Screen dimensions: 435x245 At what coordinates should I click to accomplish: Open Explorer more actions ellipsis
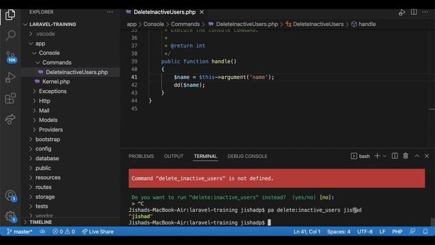pos(110,12)
